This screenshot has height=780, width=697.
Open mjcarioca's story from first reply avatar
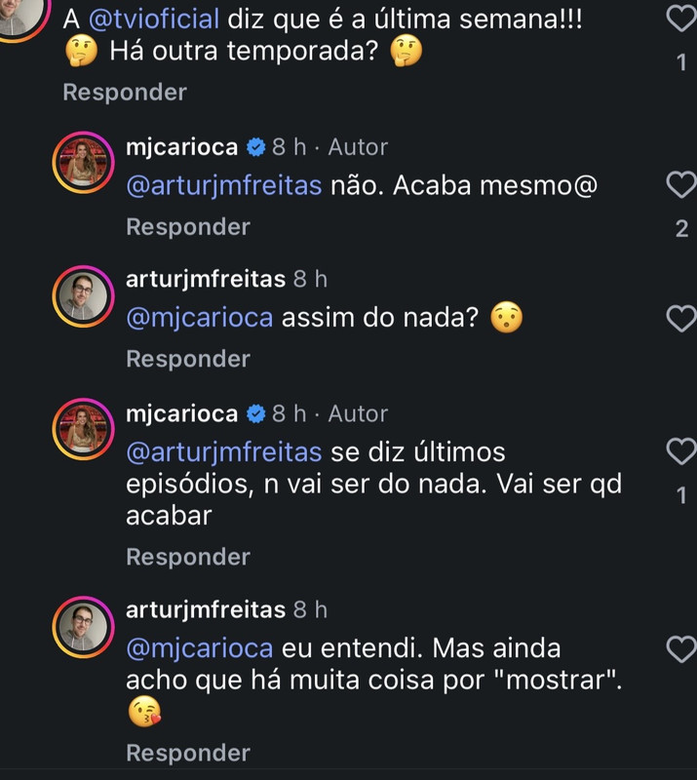[x=84, y=162]
